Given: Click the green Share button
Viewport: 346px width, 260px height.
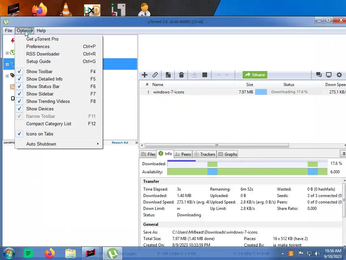Looking at the screenshot, I should coord(255,75).
